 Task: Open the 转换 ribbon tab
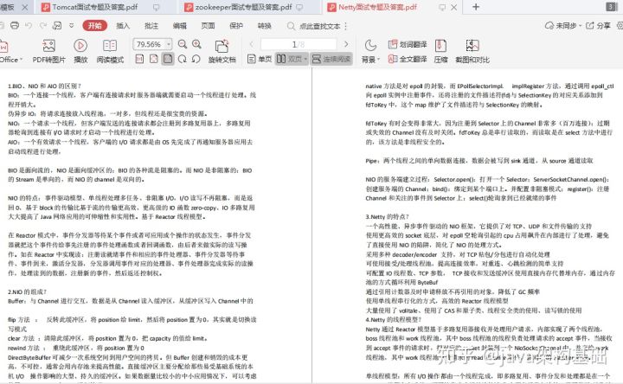264,26
